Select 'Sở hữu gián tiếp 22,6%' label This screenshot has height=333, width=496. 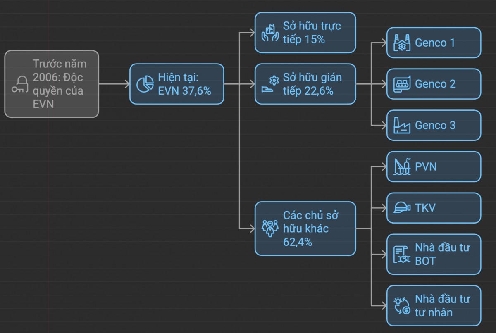[312, 84]
